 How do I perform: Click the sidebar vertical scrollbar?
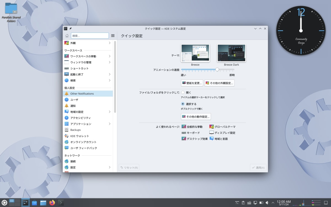coord(115,77)
